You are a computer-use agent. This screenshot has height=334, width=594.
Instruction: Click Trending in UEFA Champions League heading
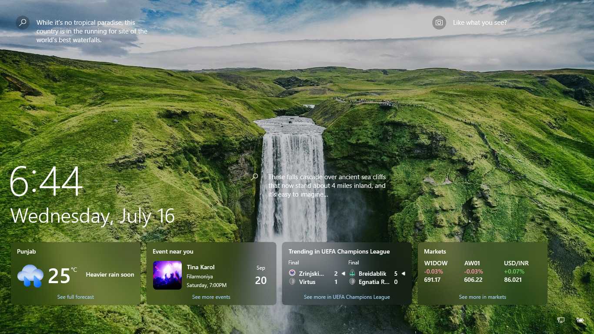point(339,251)
